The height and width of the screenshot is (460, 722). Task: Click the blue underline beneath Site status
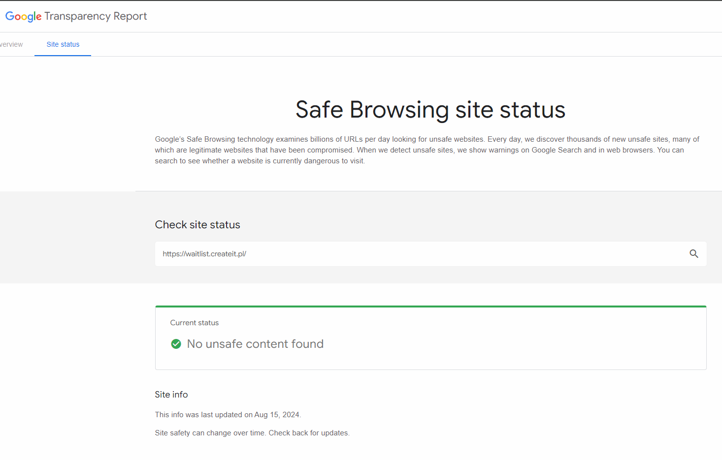63,55
